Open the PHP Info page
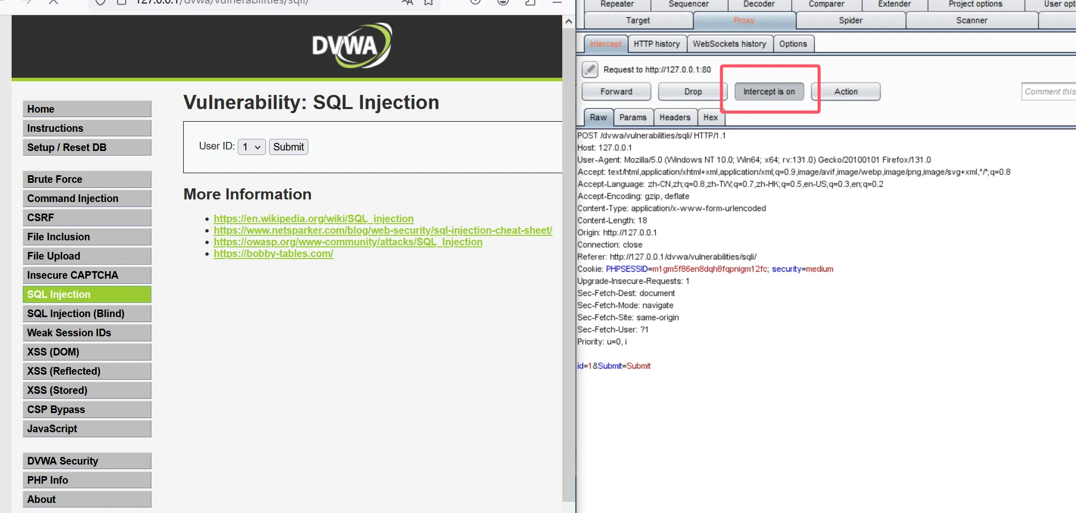 click(87, 480)
